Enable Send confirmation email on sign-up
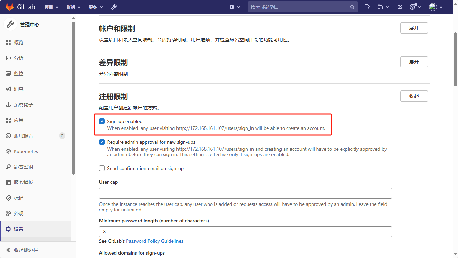Image resolution: width=458 pixels, height=258 pixels. pyautogui.click(x=102, y=168)
